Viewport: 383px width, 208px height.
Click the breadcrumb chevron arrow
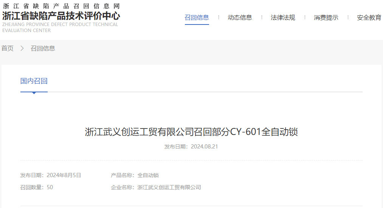pos(22,48)
